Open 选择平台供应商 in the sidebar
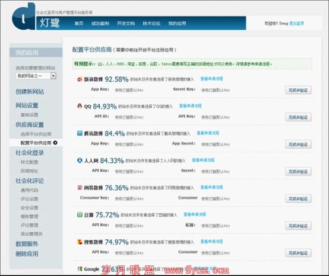The height and width of the screenshot is (276, 329). click(x=36, y=134)
